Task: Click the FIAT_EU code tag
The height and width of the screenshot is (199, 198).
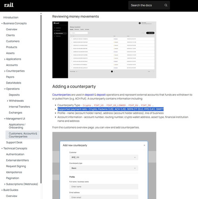Action: [x=133, y=105]
